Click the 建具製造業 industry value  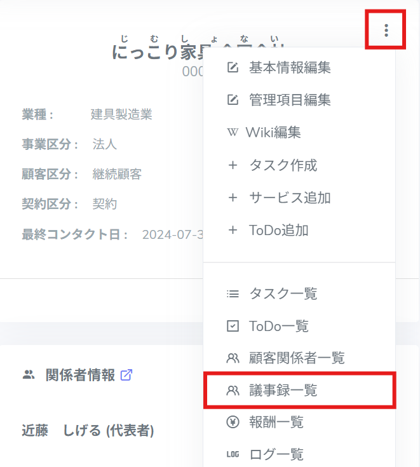coord(121,115)
